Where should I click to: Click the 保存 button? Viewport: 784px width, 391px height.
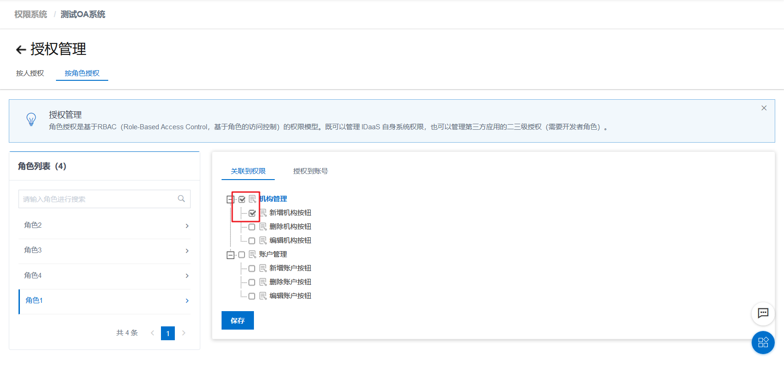point(238,320)
